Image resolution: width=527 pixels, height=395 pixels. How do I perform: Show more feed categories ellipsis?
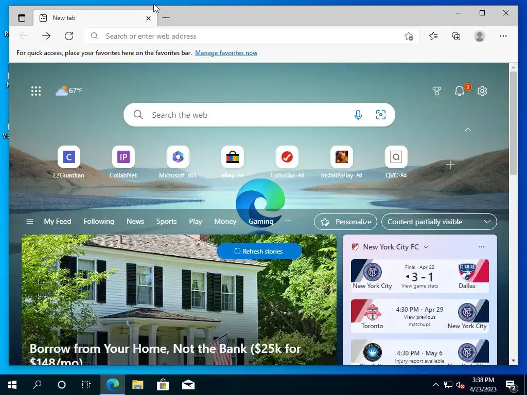(x=288, y=221)
